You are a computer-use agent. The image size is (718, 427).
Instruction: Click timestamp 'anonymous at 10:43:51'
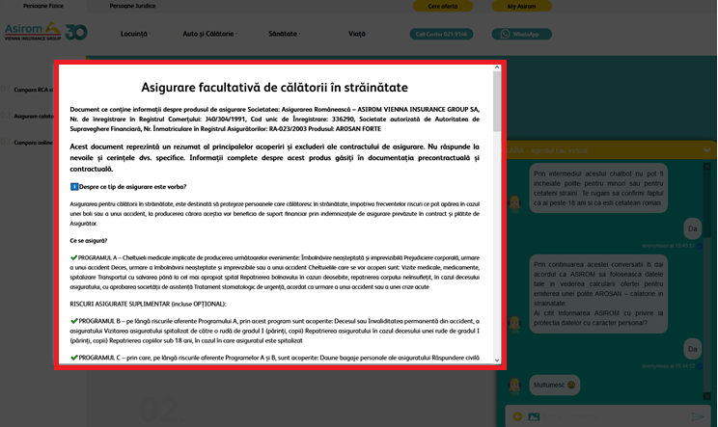[x=669, y=246]
